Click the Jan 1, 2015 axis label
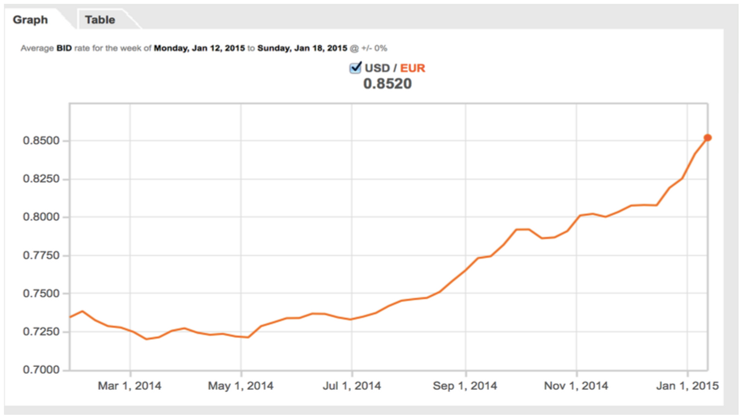 pyautogui.click(x=687, y=386)
